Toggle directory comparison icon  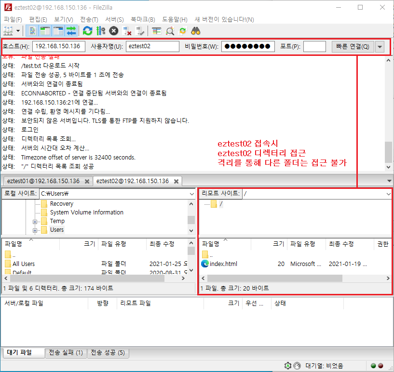pos(170,31)
